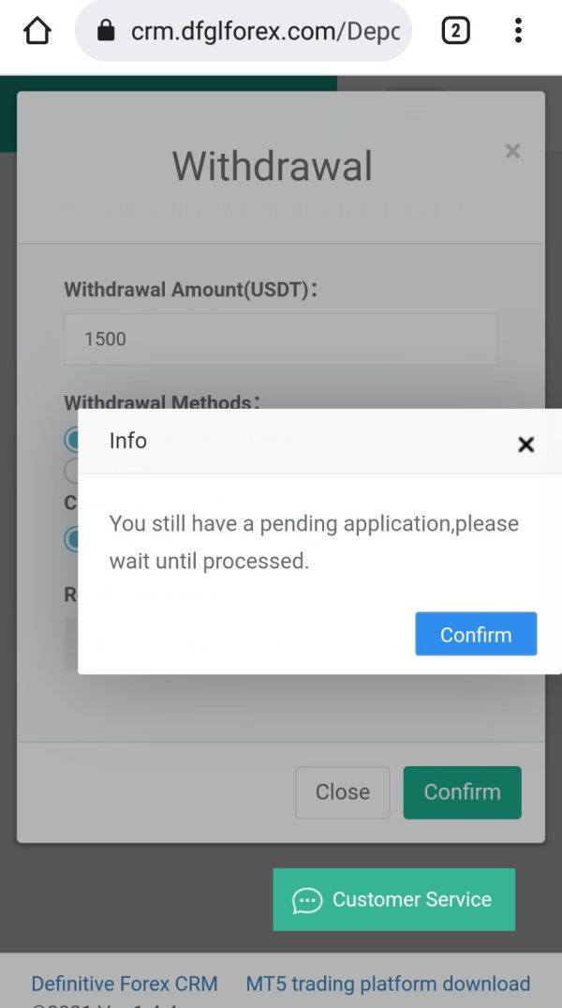Open the MT5 trading platform download link
The height and width of the screenshot is (1008, 562).
[388, 984]
